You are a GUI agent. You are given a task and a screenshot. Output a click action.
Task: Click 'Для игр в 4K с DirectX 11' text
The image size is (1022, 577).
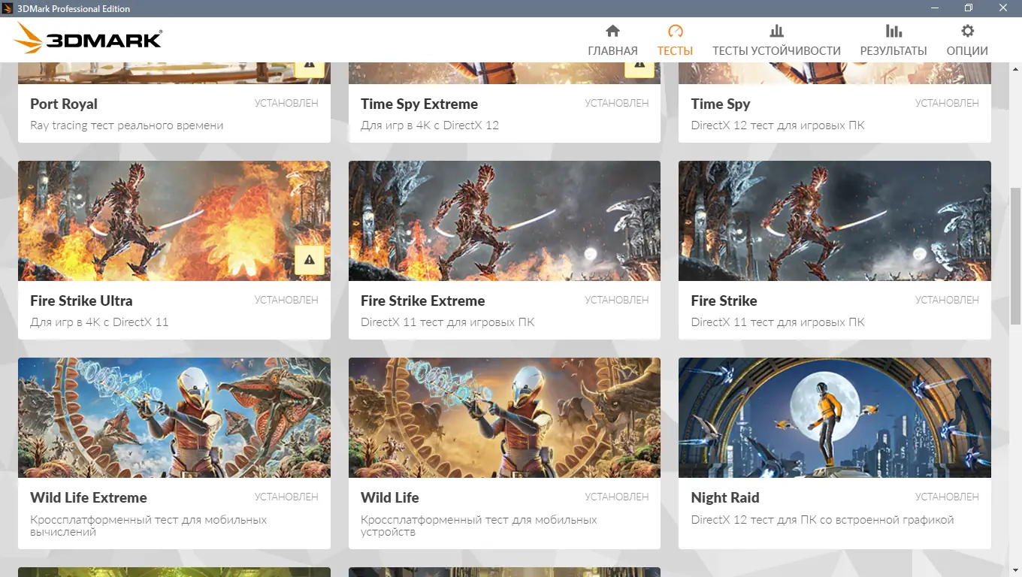tap(99, 322)
